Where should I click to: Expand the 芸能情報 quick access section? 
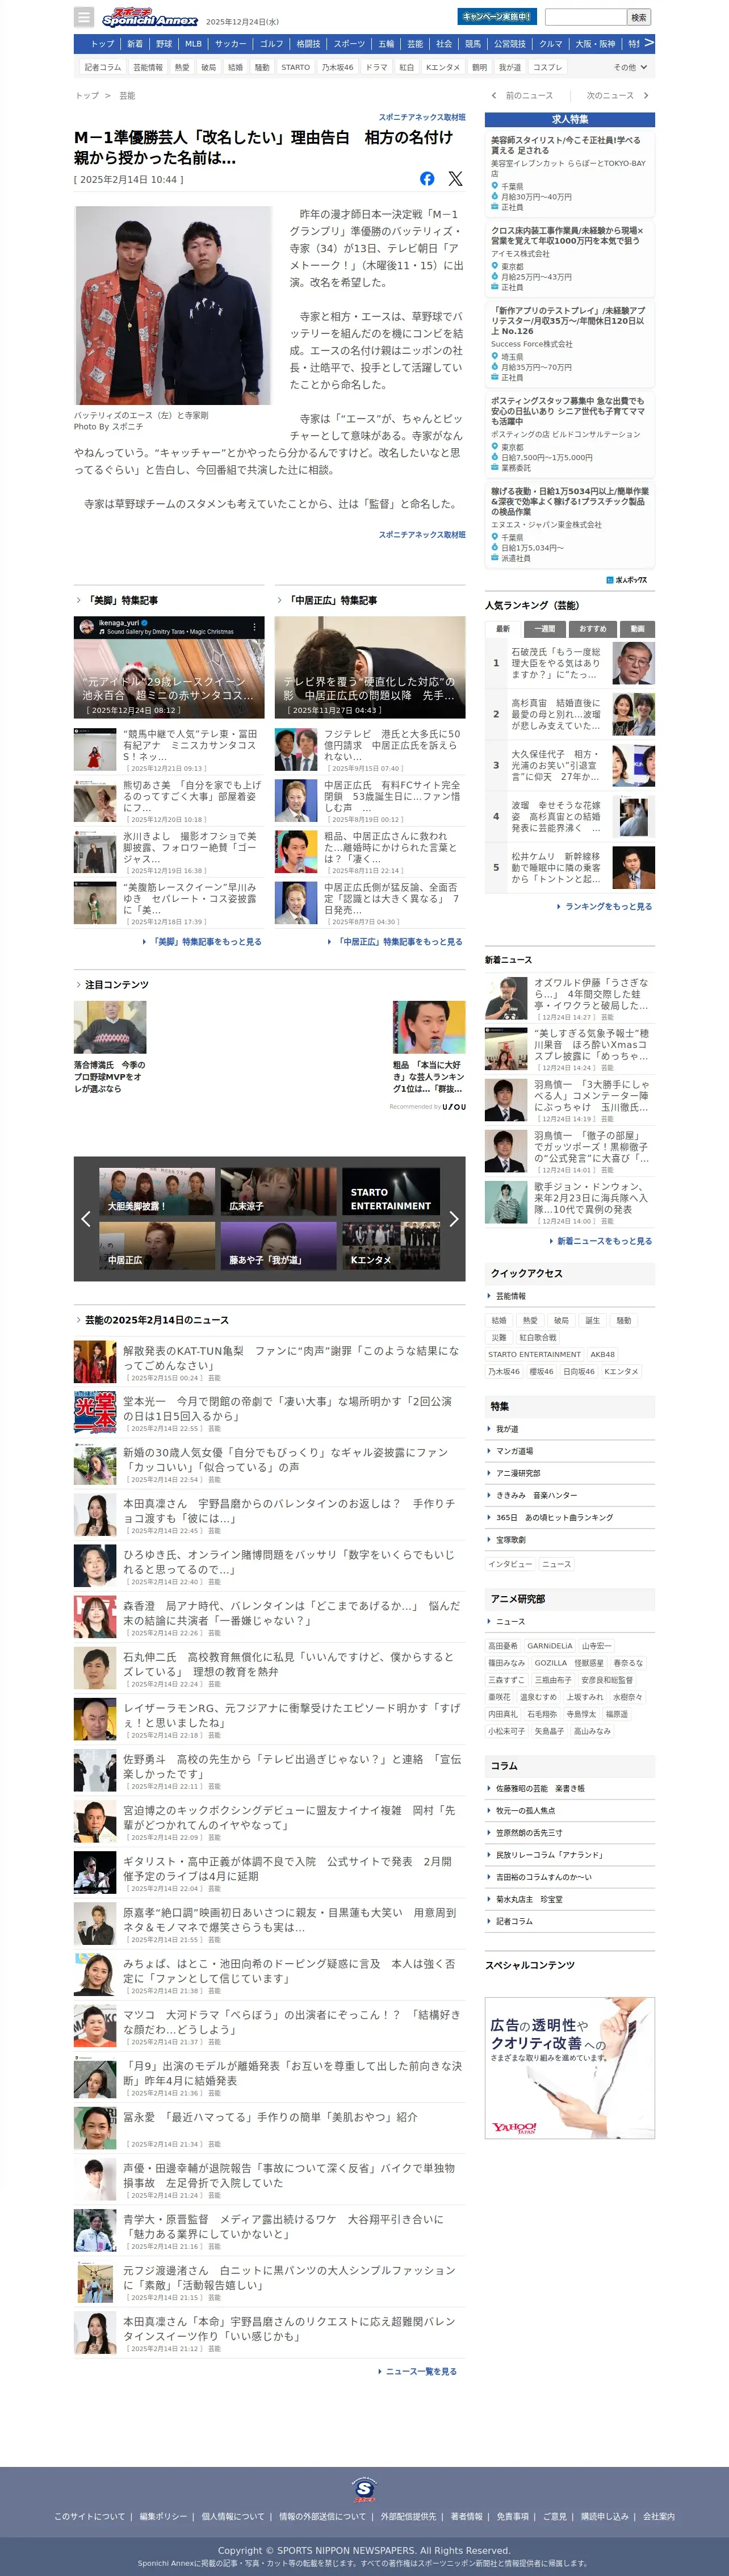[x=570, y=1296]
